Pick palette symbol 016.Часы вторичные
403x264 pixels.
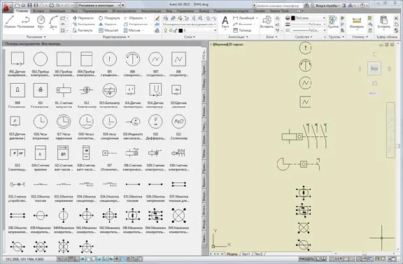[x=41, y=126]
